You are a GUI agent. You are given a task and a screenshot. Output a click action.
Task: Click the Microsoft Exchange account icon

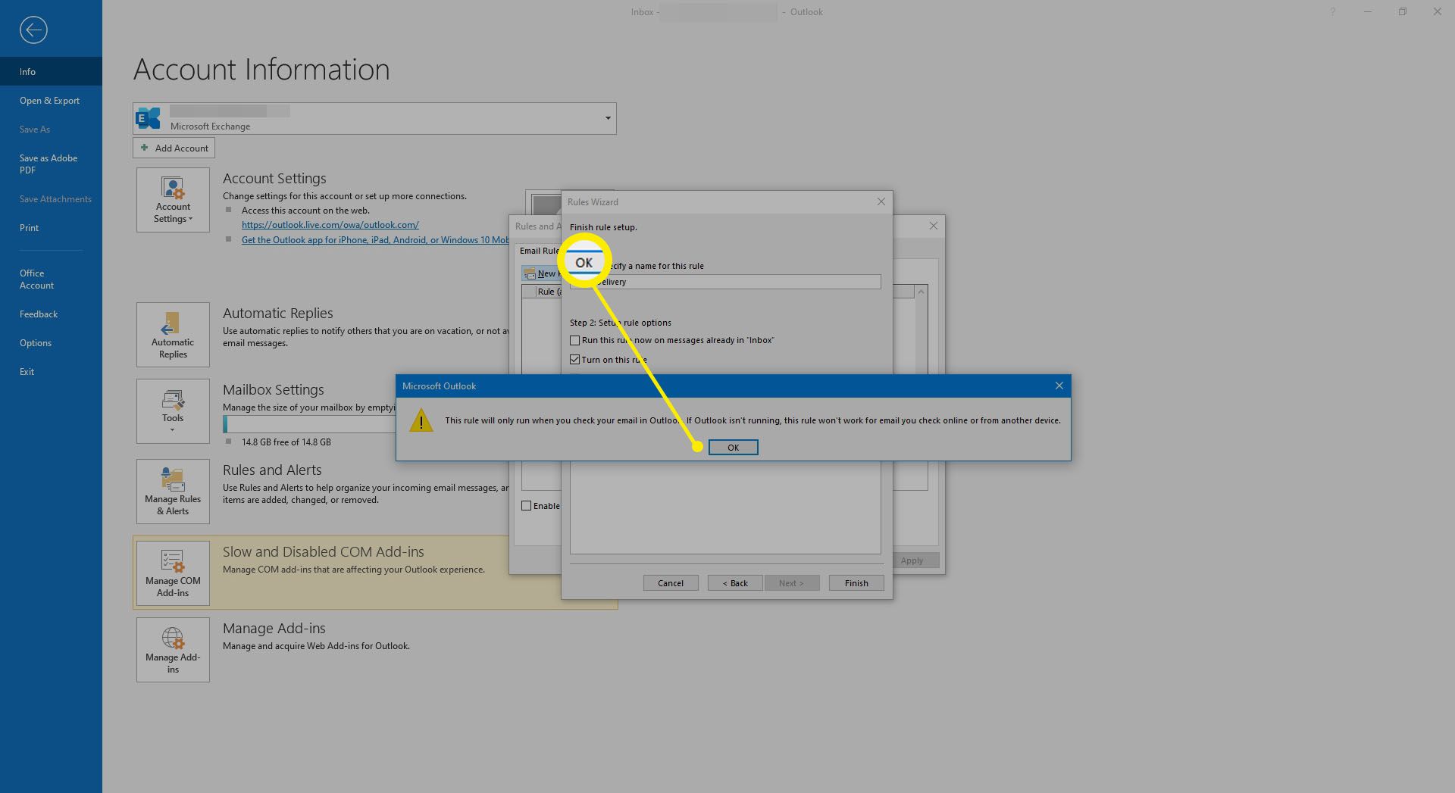(149, 118)
